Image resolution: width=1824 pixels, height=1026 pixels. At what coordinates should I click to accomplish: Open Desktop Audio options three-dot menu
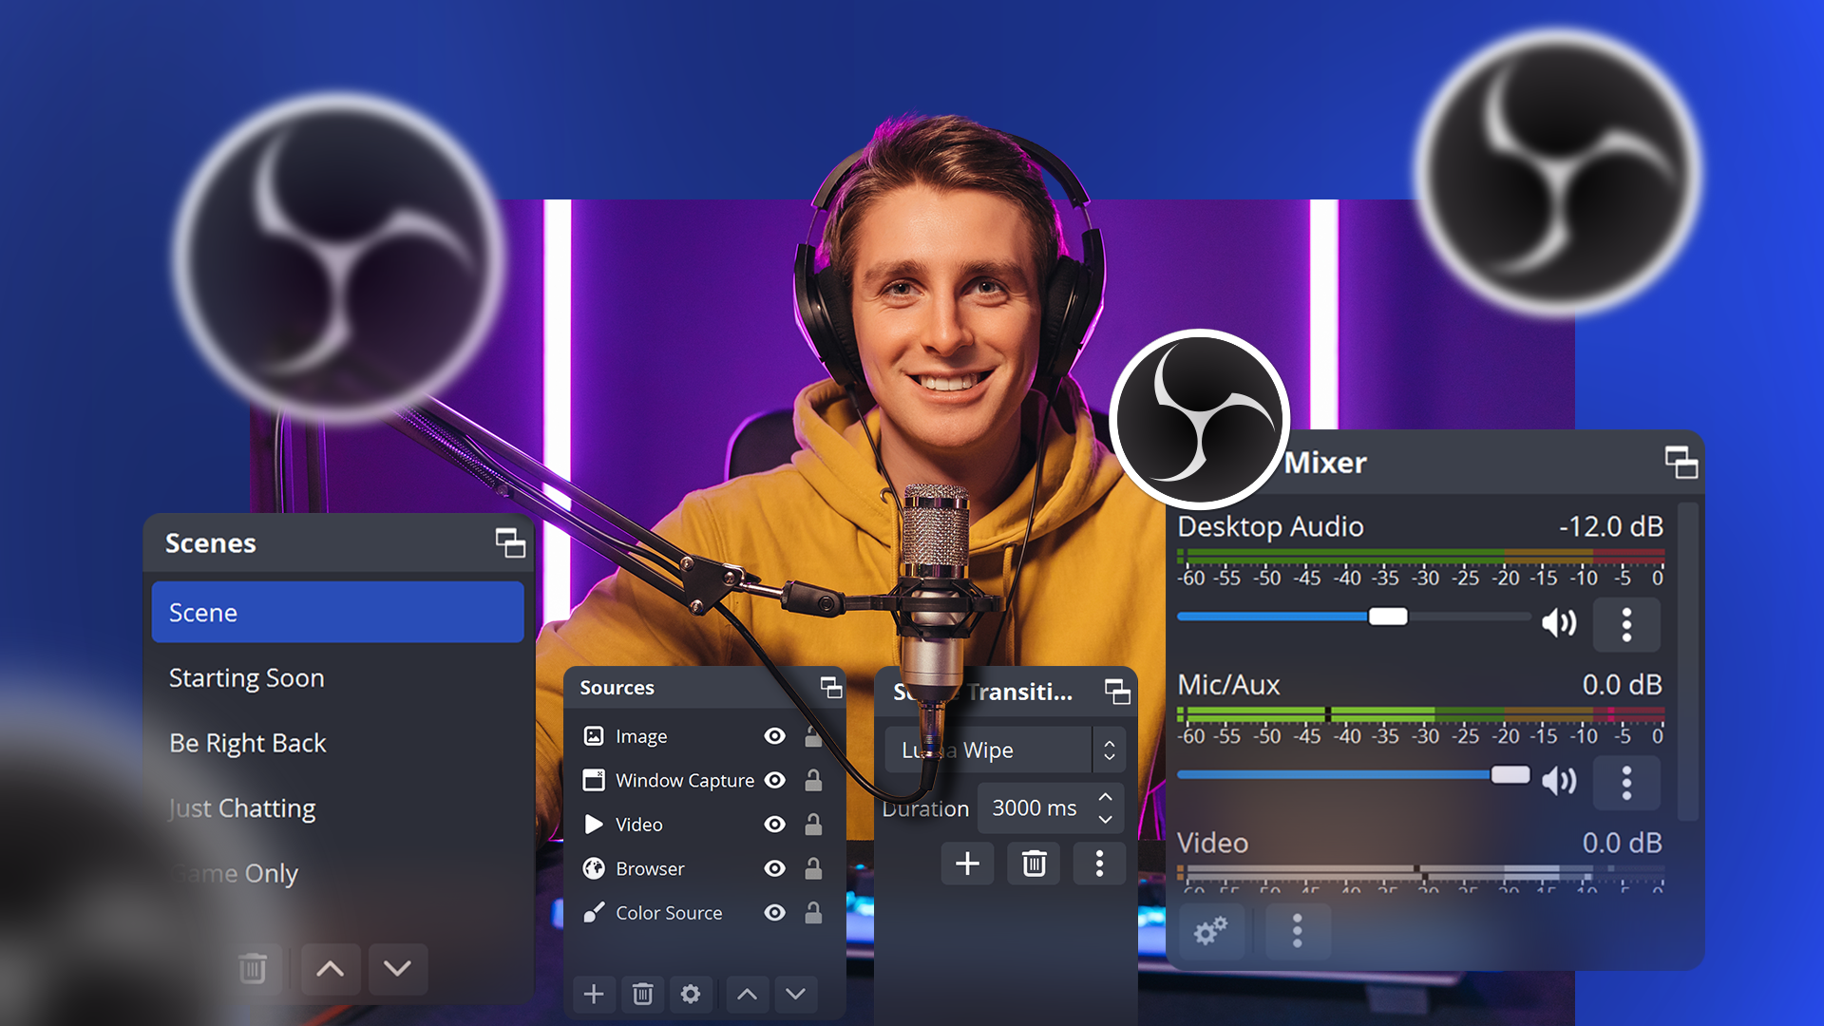coord(1626,624)
